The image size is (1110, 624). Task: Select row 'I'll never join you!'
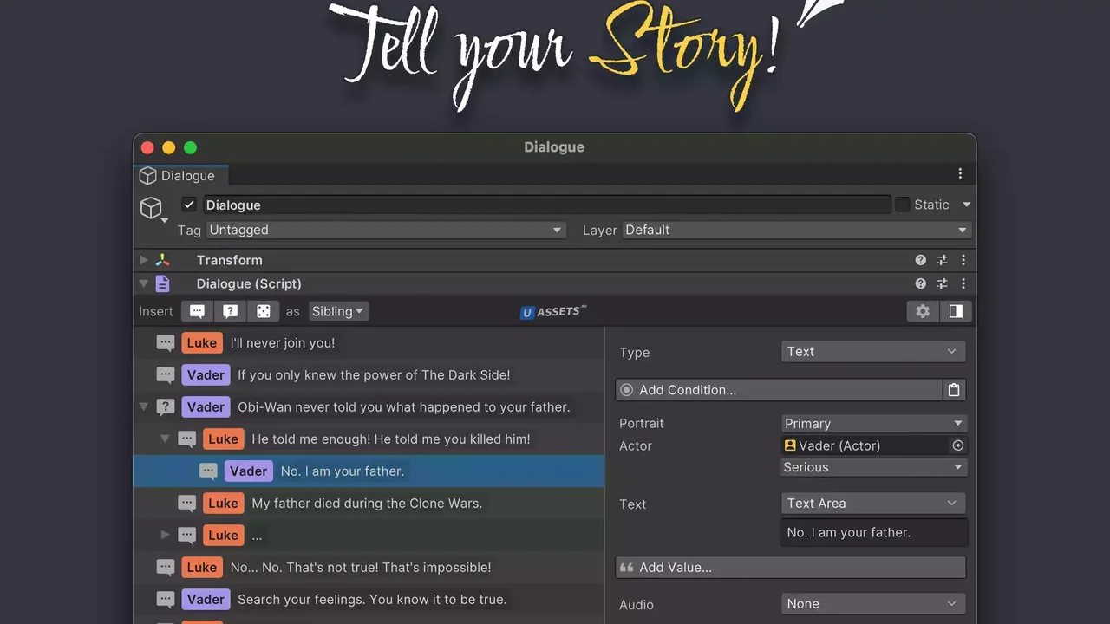click(369, 343)
